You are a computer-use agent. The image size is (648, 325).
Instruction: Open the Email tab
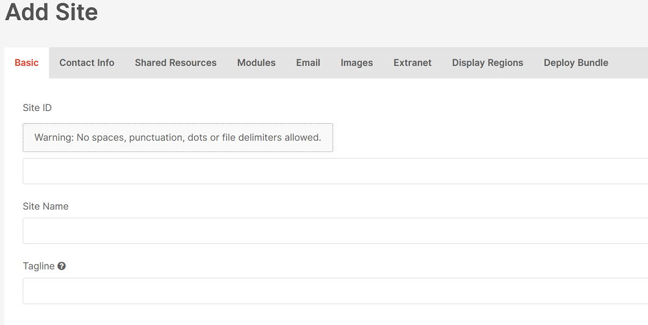click(308, 63)
